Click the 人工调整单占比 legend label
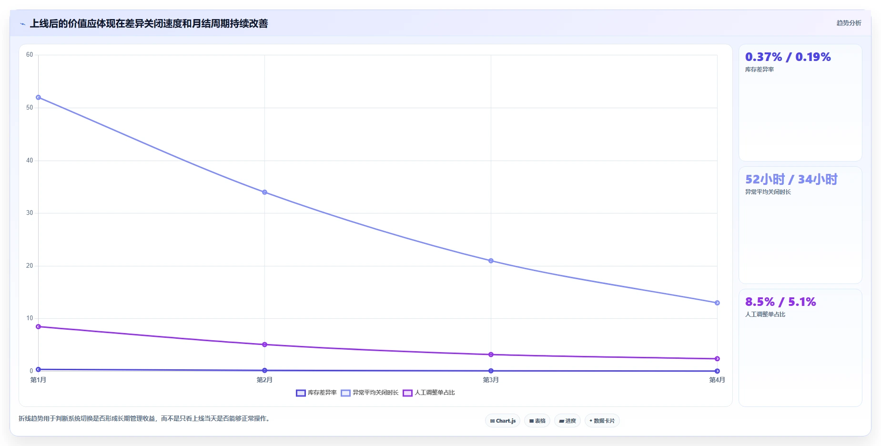The height and width of the screenshot is (446, 881). pos(435,393)
